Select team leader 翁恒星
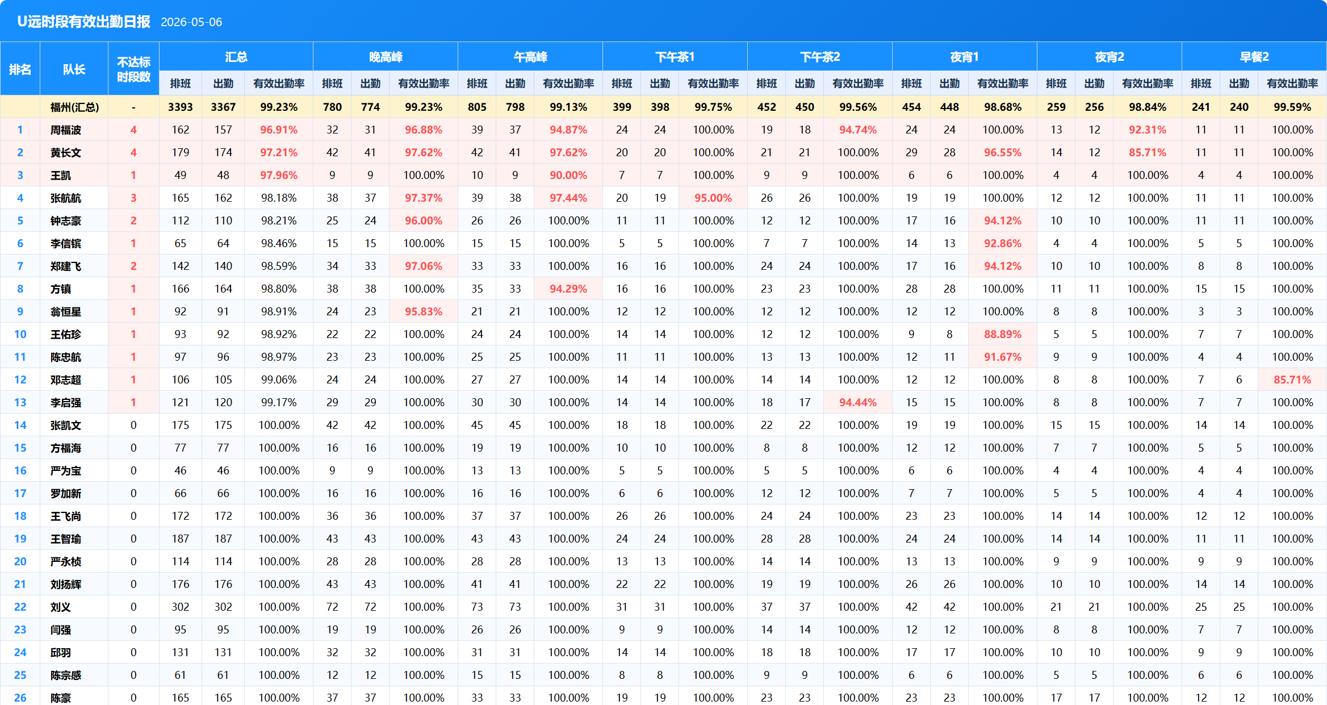 (65, 311)
